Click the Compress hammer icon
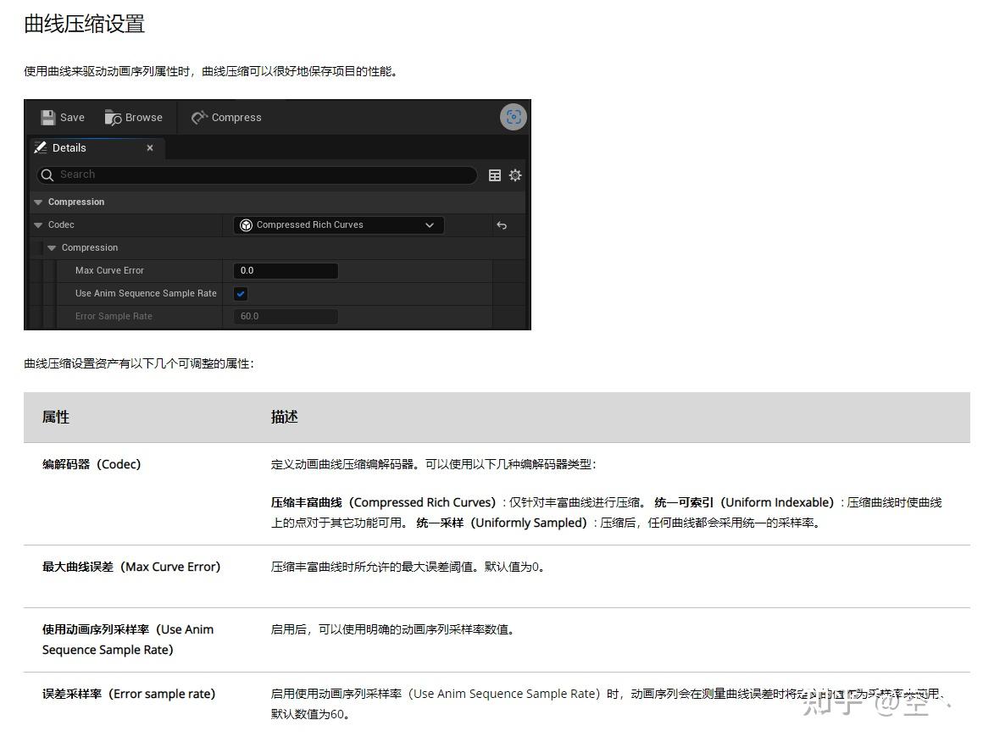The width and height of the screenshot is (983, 742). pos(201,117)
